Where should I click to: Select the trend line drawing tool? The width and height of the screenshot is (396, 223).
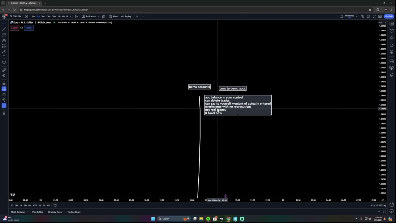click(x=4, y=29)
